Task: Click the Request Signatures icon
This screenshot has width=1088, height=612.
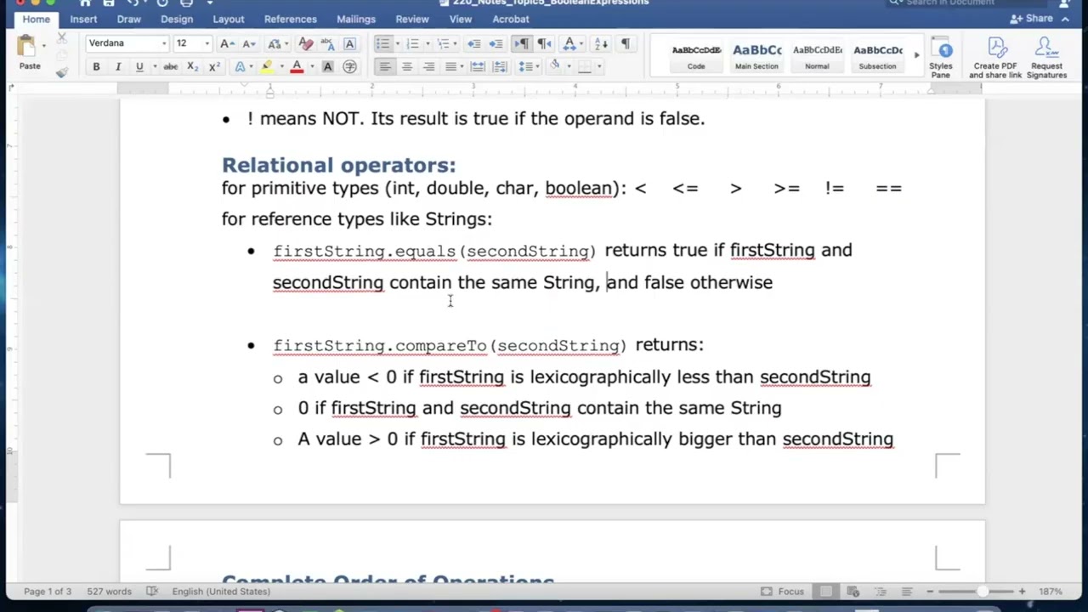Action: [x=1046, y=59]
